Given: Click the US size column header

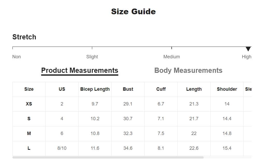Looking at the screenshot, I should coord(62,89).
